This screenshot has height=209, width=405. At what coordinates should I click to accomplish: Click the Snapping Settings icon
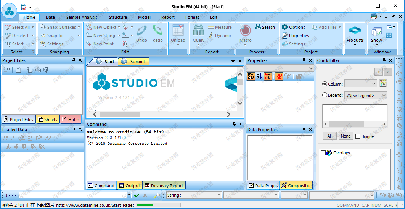pyautogui.click(x=43, y=44)
